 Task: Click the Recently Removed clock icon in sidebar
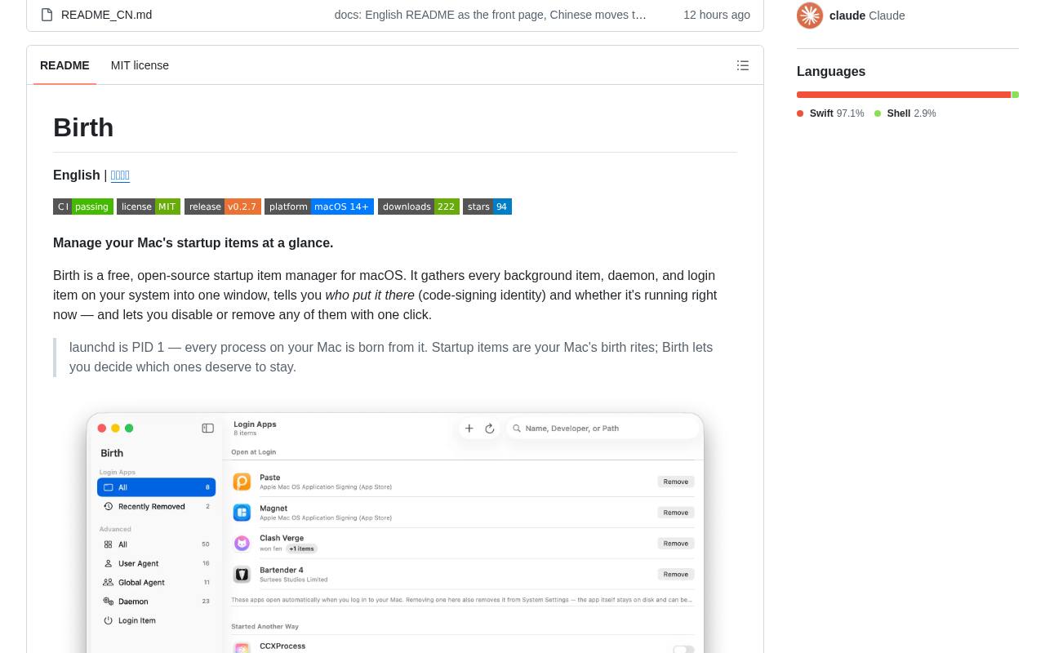pyautogui.click(x=108, y=507)
